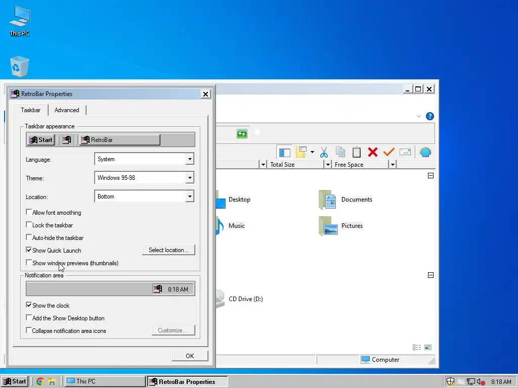Expand the ribbon chevron next to Help
The width and height of the screenshot is (518, 388).
coord(418,116)
